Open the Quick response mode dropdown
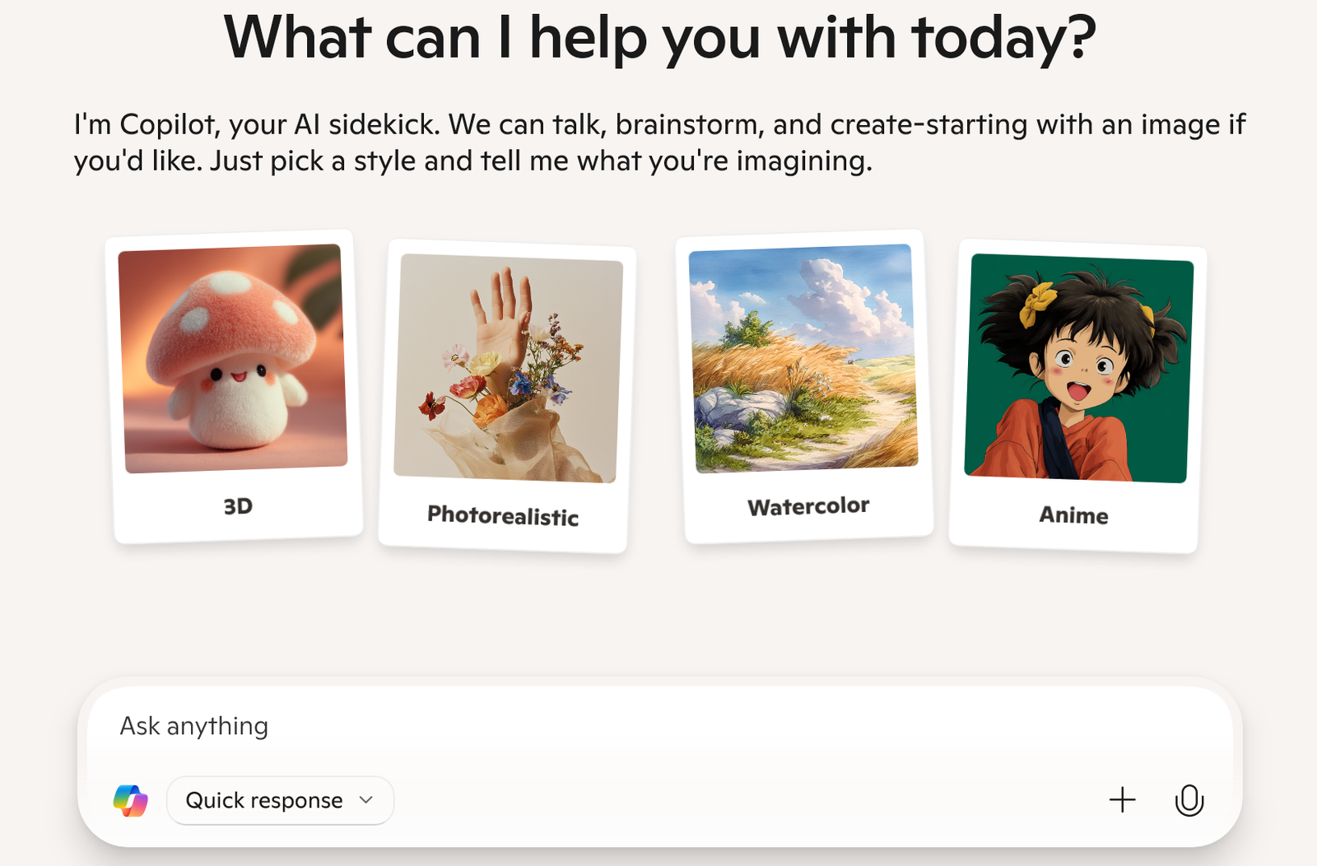 280,800
